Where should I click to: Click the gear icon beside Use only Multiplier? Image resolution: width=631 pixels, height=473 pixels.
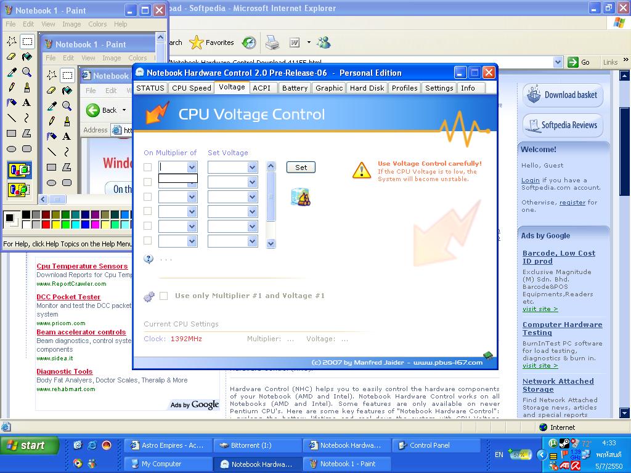pos(149,297)
